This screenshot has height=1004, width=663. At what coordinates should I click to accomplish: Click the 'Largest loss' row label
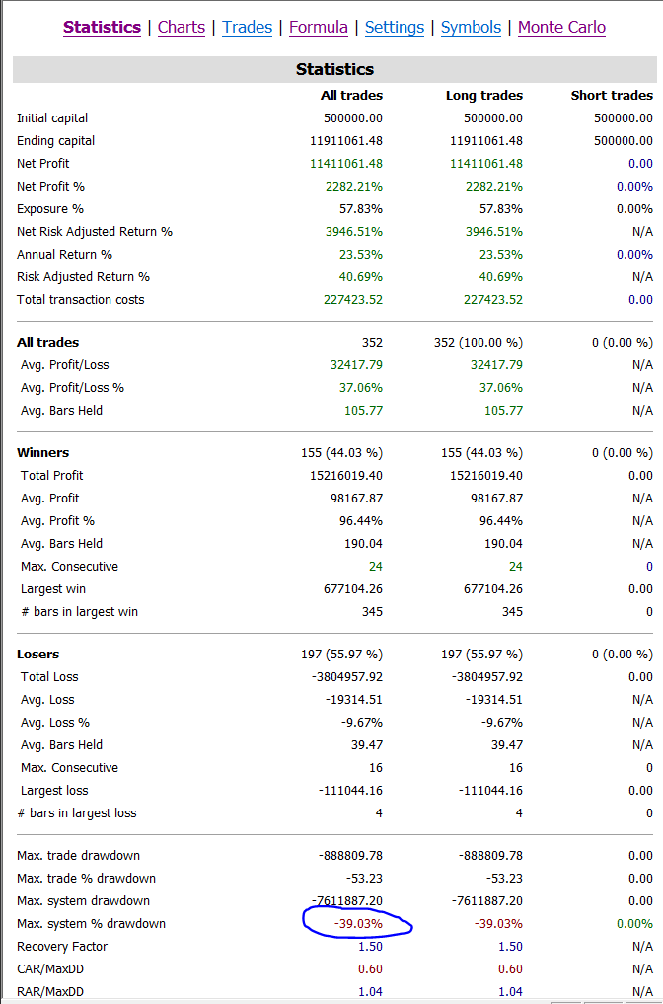click(x=54, y=791)
